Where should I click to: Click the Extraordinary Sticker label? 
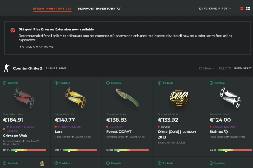[x=171, y=142]
